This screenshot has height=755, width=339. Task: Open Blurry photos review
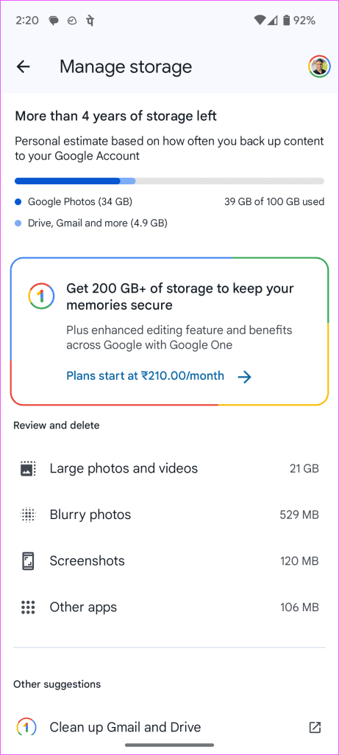coord(169,515)
